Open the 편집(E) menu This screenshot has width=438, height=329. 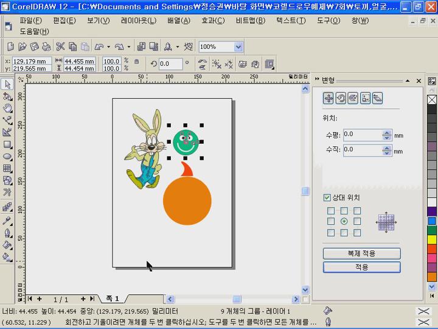click(x=64, y=21)
